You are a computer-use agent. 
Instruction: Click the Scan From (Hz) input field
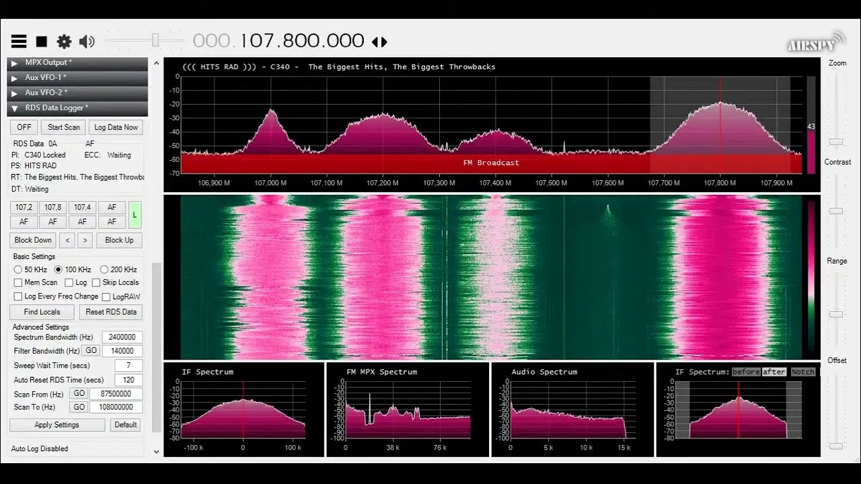(x=116, y=394)
